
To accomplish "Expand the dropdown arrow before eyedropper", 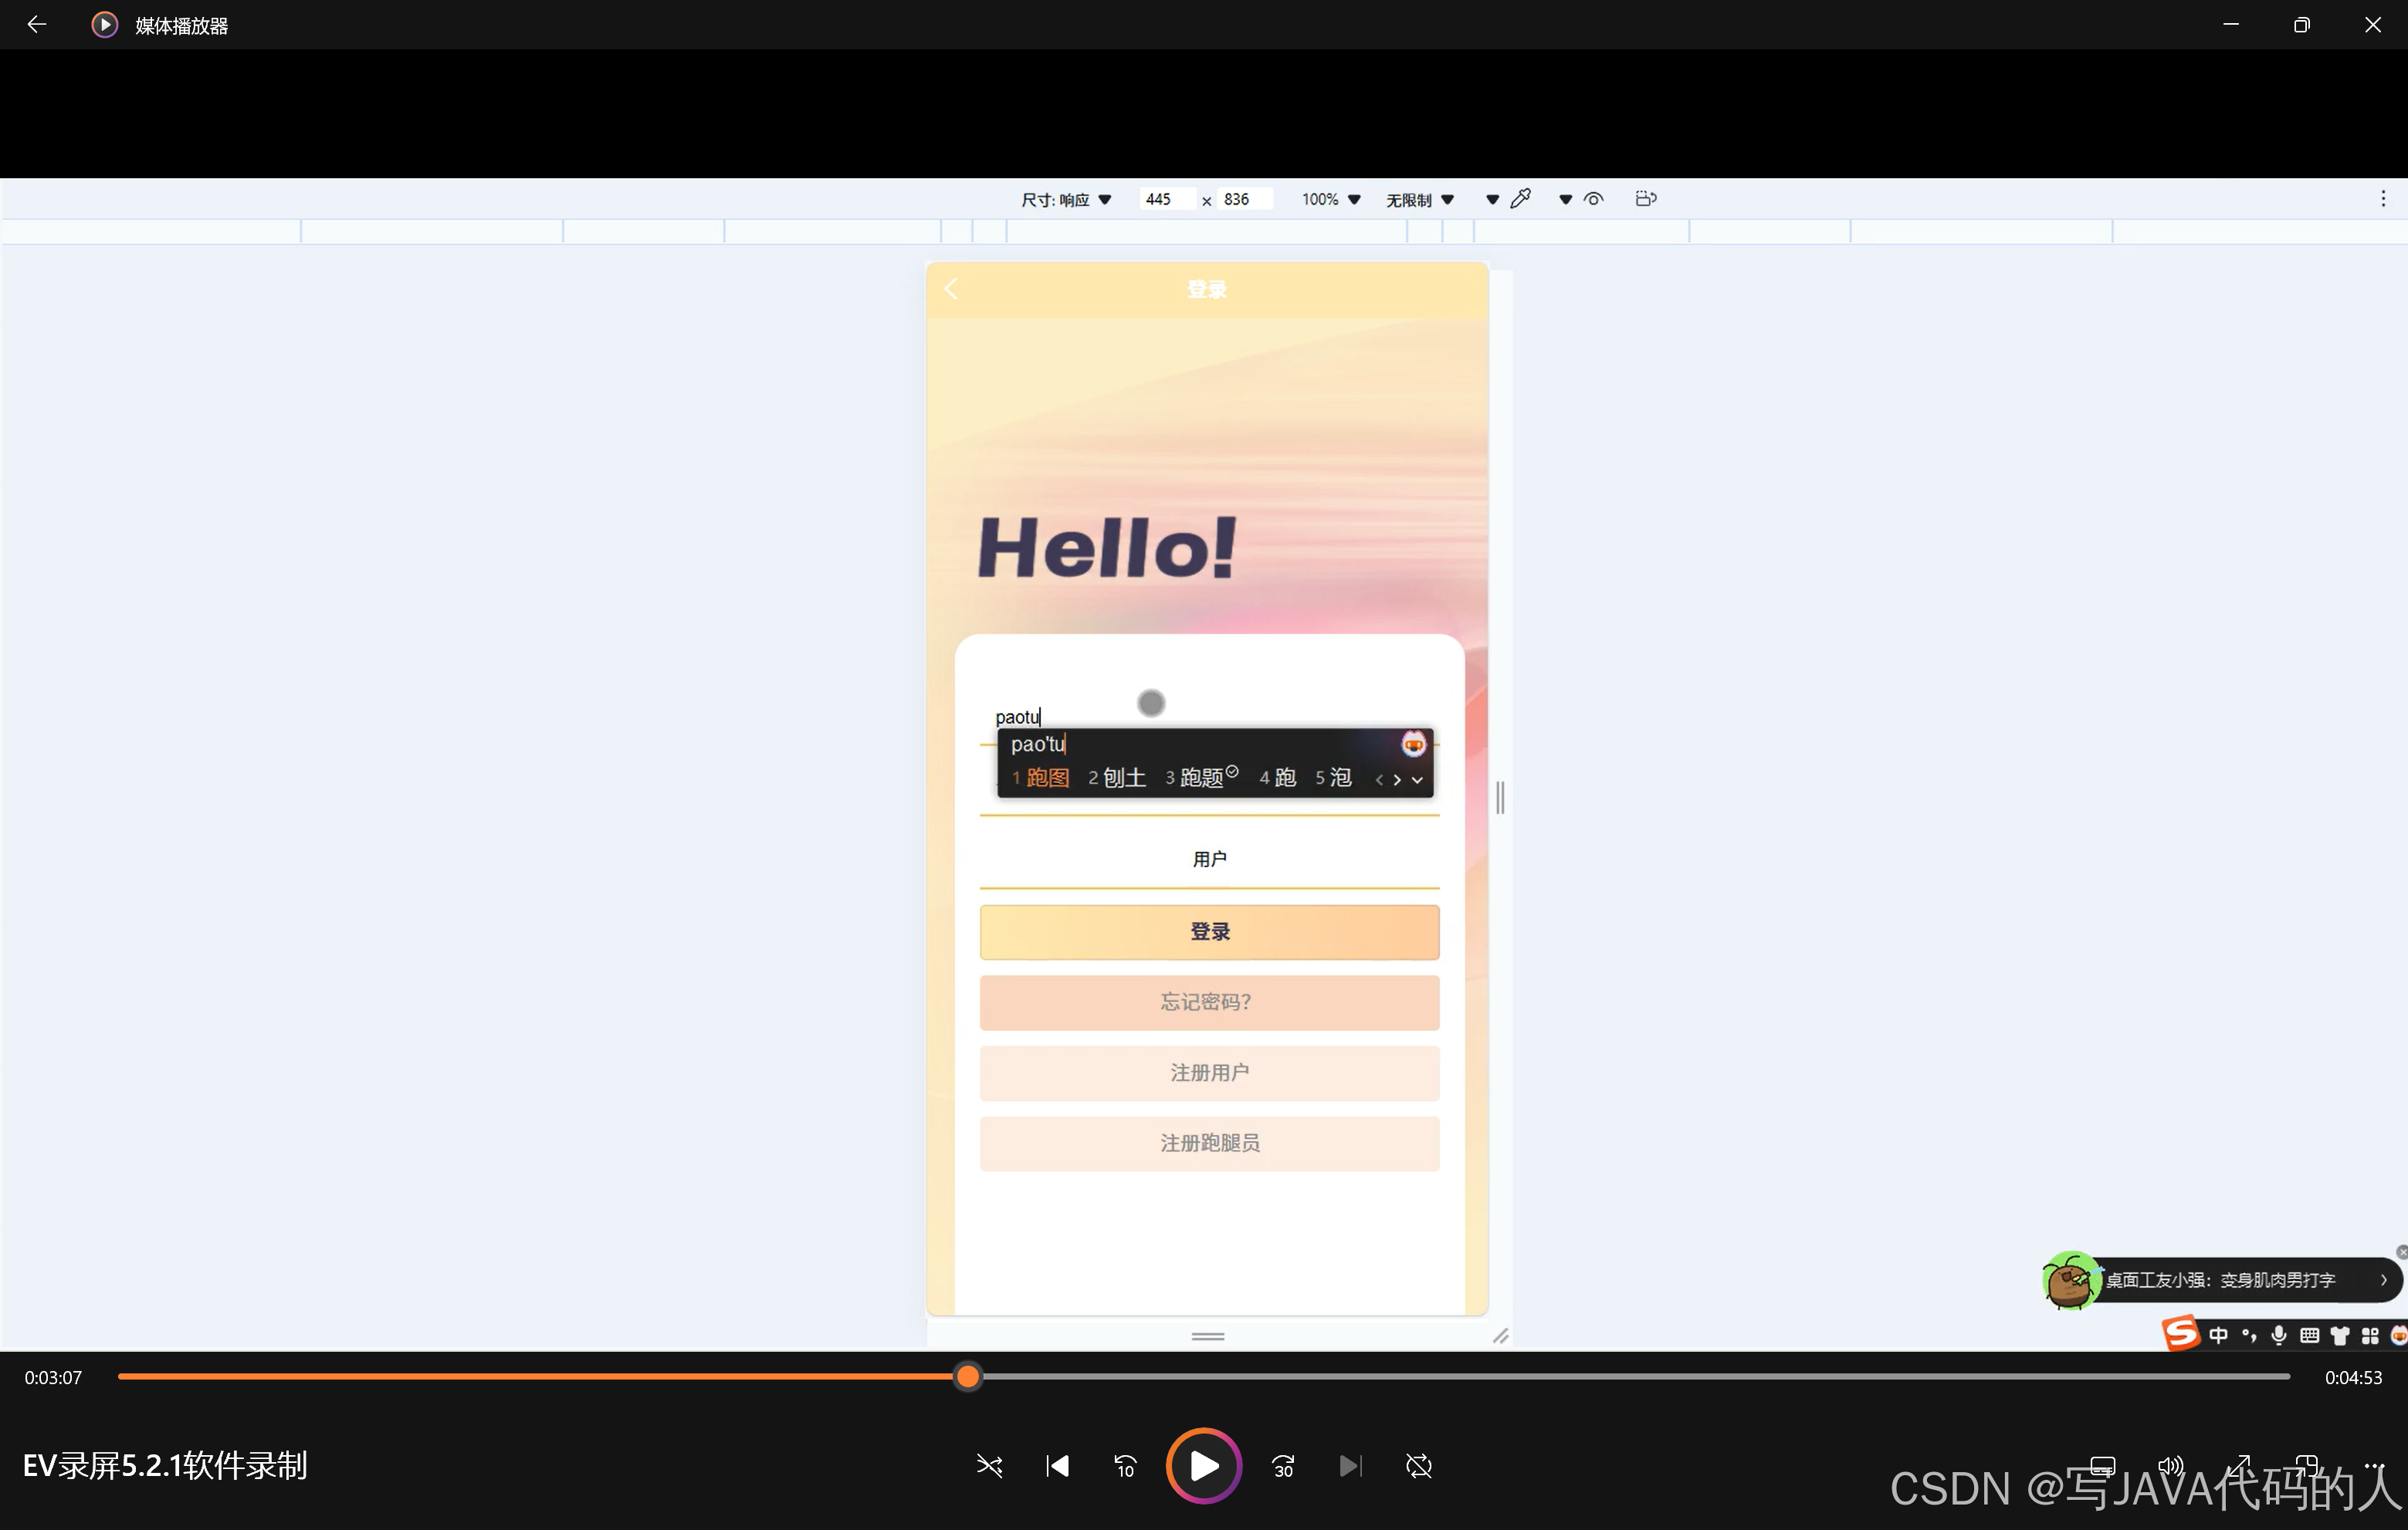I will 1492,200.
